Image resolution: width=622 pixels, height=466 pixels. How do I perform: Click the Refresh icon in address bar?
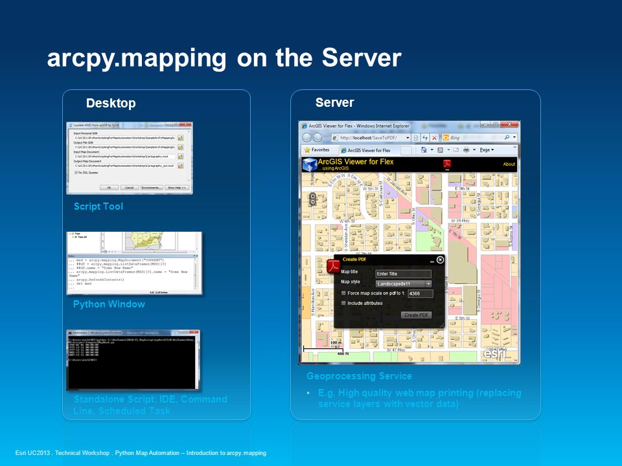(424, 137)
